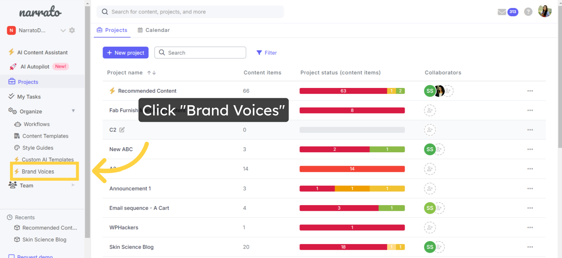Open the help question mark icon
Screen dimensions: 562x258
pos(528,12)
